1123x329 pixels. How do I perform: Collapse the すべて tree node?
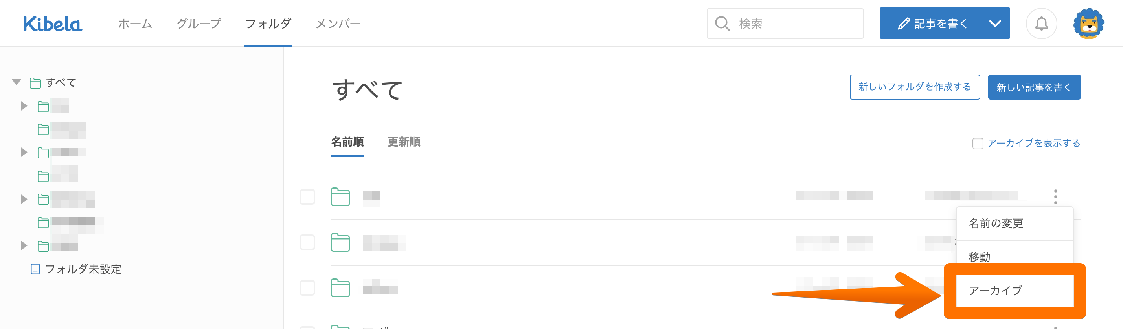tap(17, 82)
